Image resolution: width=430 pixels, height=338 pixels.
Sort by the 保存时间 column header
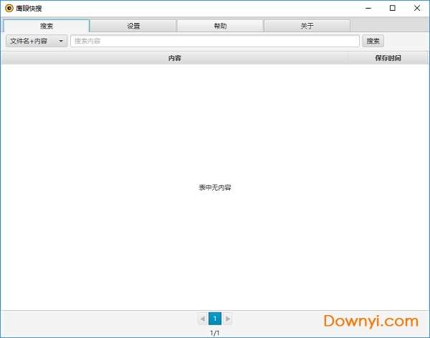coord(388,58)
